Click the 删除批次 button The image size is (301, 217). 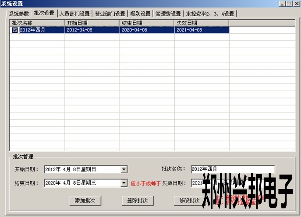(138, 200)
